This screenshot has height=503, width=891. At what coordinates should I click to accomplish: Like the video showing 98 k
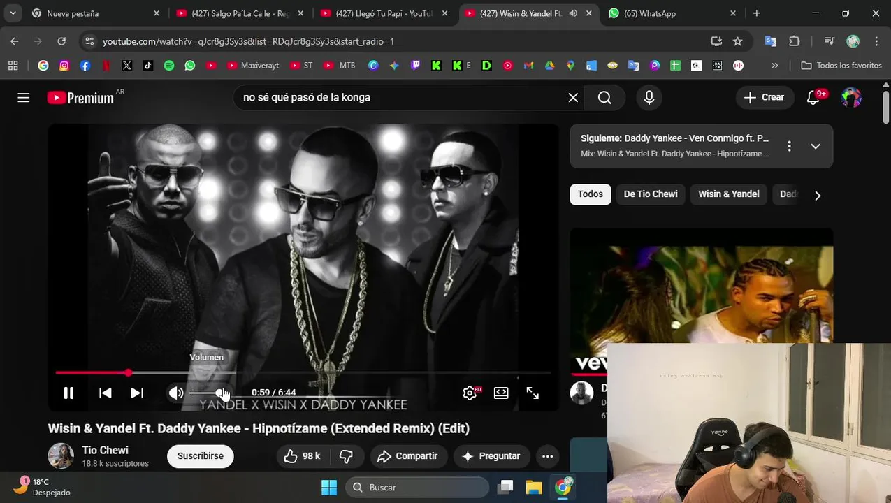click(x=303, y=456)
